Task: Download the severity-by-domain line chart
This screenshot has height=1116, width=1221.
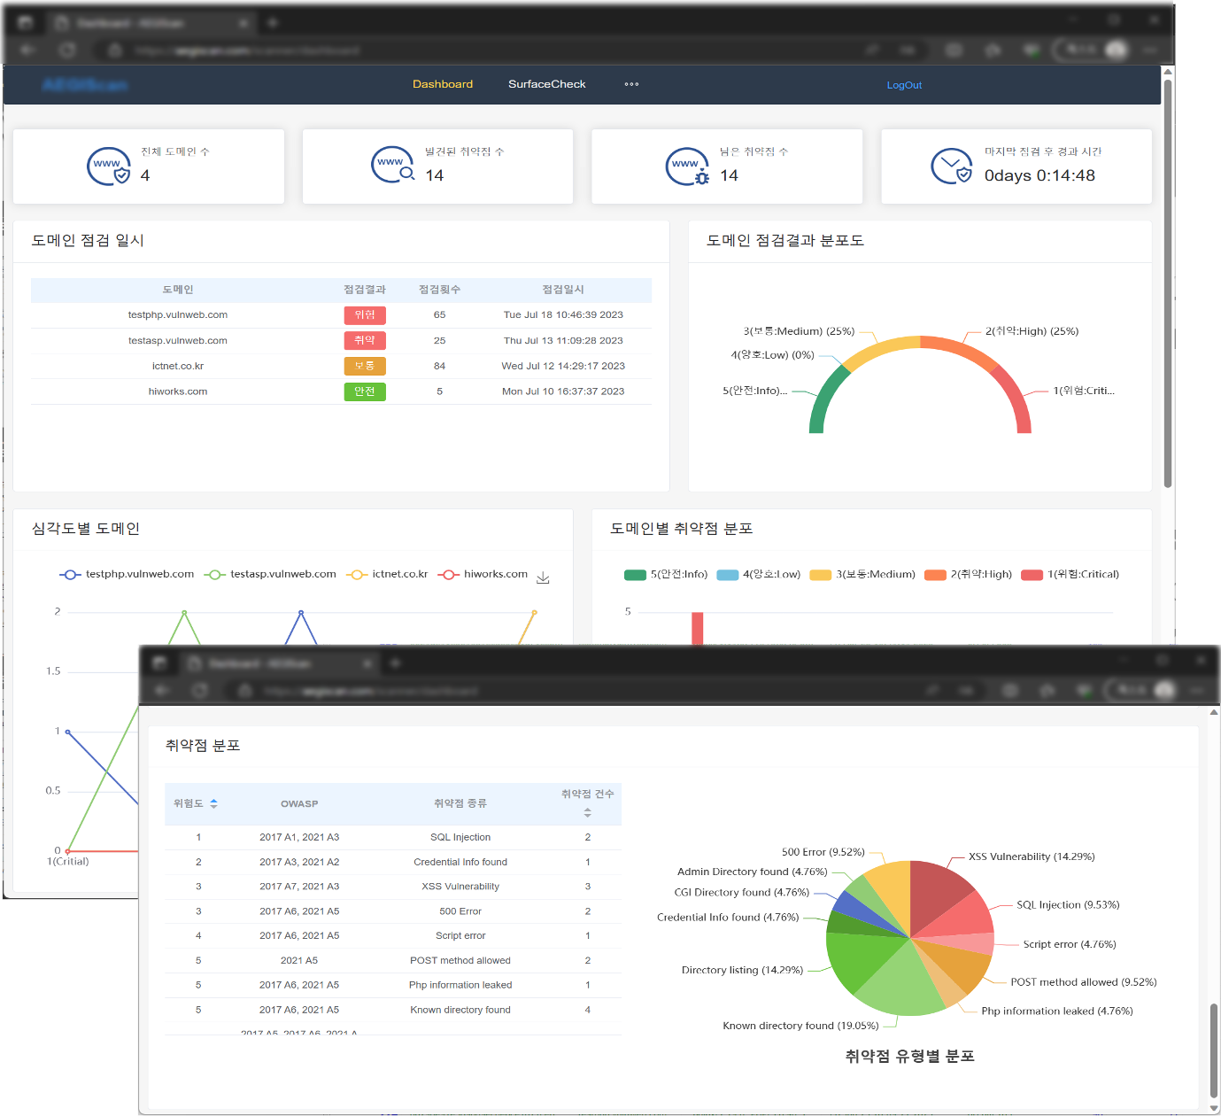Action: click(544, 578)
